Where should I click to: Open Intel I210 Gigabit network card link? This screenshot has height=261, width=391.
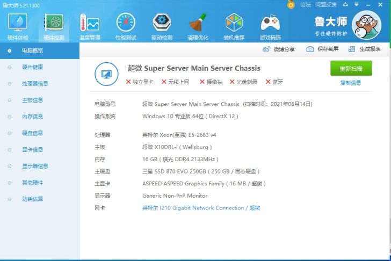[201, 208]
